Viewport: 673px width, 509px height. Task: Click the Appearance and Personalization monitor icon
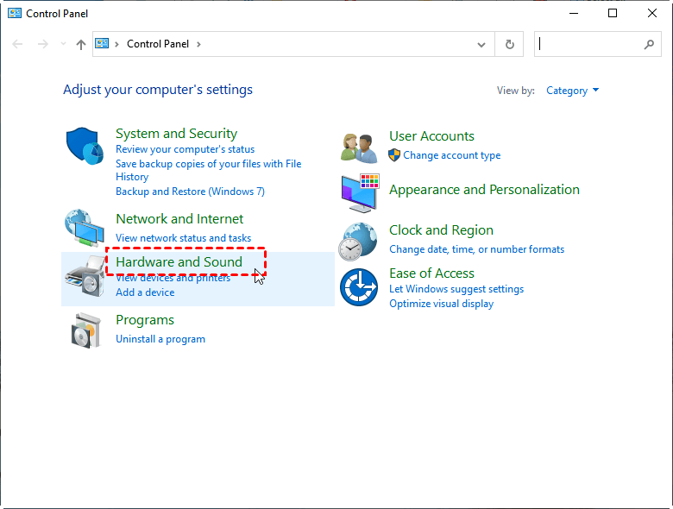click(359, 194)
